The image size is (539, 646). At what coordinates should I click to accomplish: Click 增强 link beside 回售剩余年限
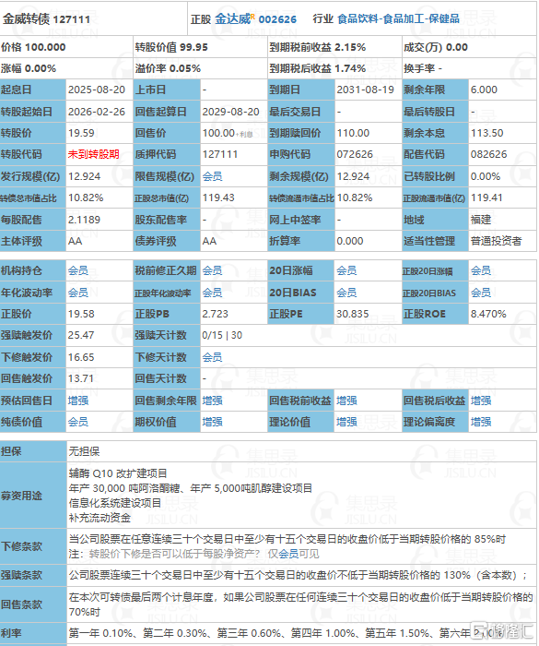coord(212,401)
